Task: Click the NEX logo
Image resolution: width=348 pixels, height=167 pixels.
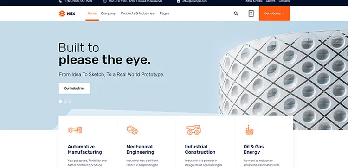Action: pyautogui.click(x=67, y=13)
